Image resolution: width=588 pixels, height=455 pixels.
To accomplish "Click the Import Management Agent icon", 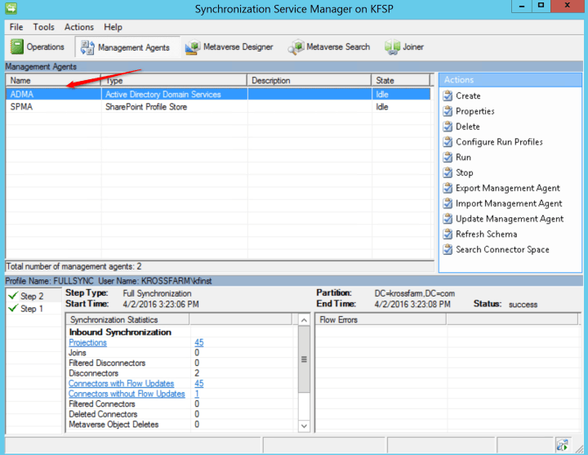I will tap(448, 203).
